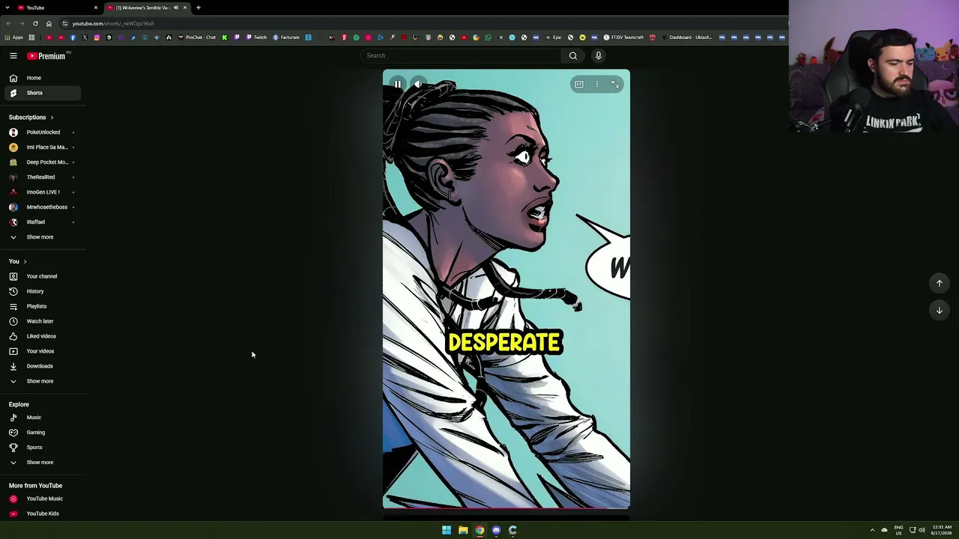Click the Liked videos thumbs-up icon
Viewport: 959px width, 539px height.
pyautogui.click(x=13, y=336)
